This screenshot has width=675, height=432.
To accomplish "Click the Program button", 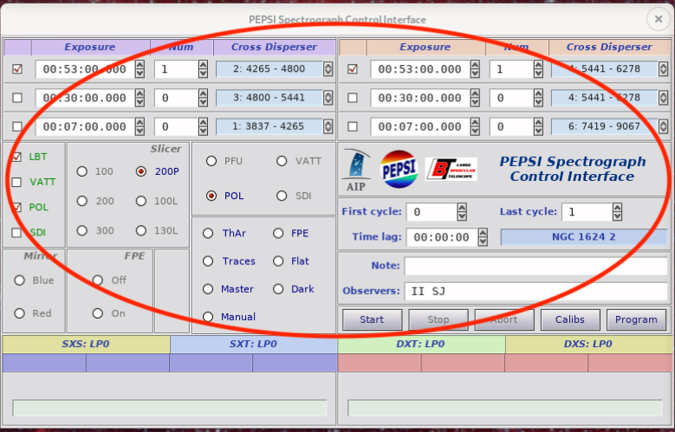I will pyautogui.click(x=636, y=319).
